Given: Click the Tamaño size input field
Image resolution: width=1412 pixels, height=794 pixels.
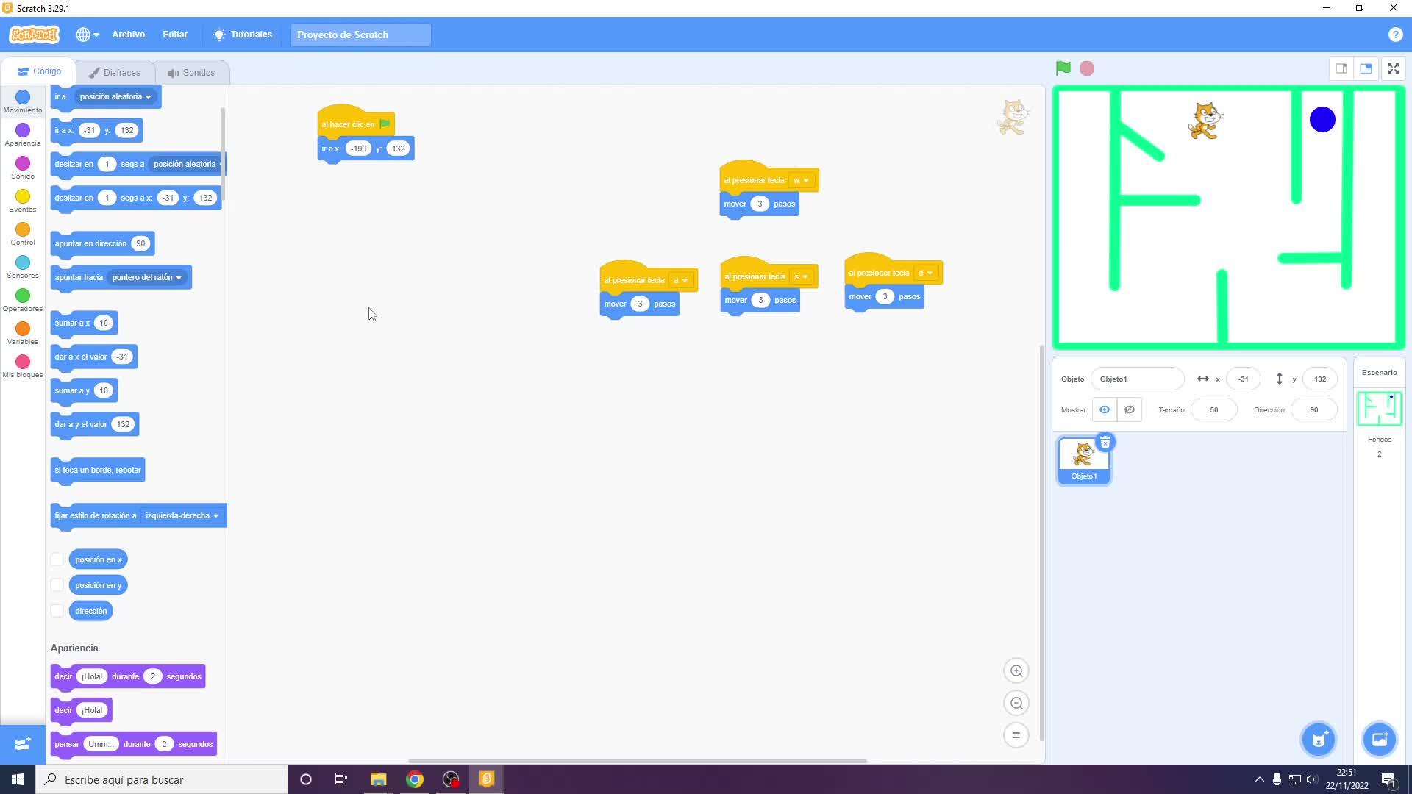Looking at the screenshot, I should pos(1213,409).
